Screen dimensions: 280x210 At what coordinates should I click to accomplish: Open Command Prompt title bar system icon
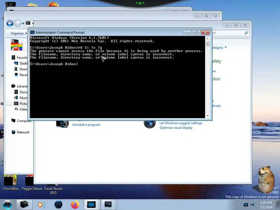click(x=32, y=32)
